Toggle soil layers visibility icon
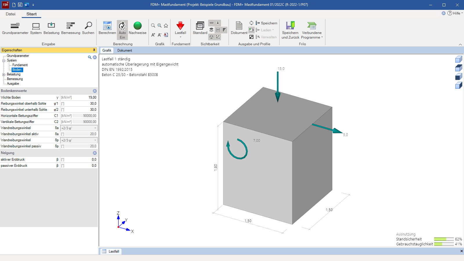This screenshot has height=261, width=464. (211, 30)
